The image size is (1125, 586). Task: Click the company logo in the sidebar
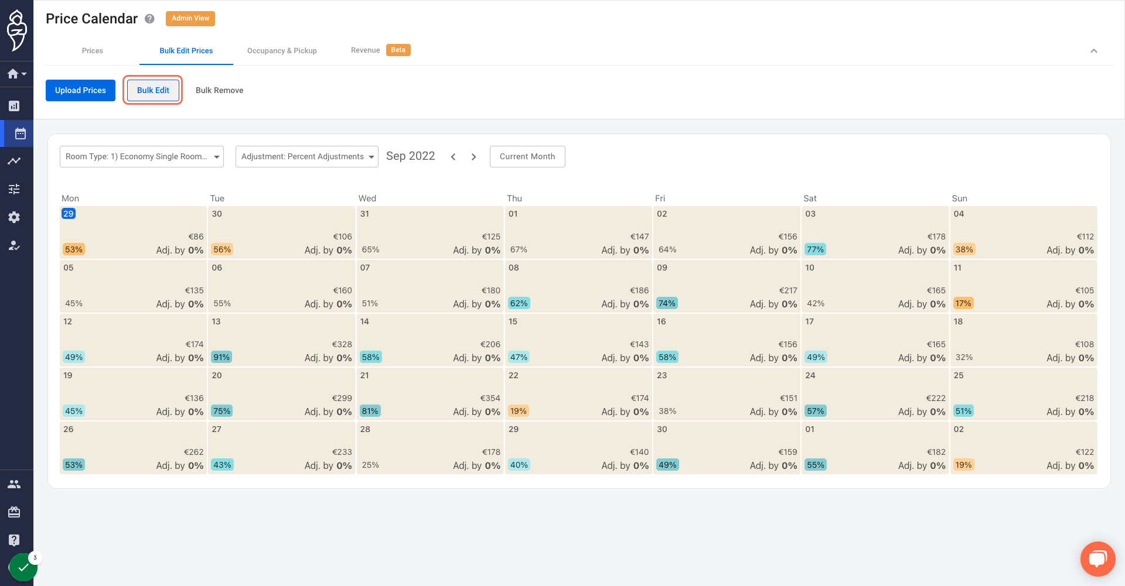[x=16, y=30]
